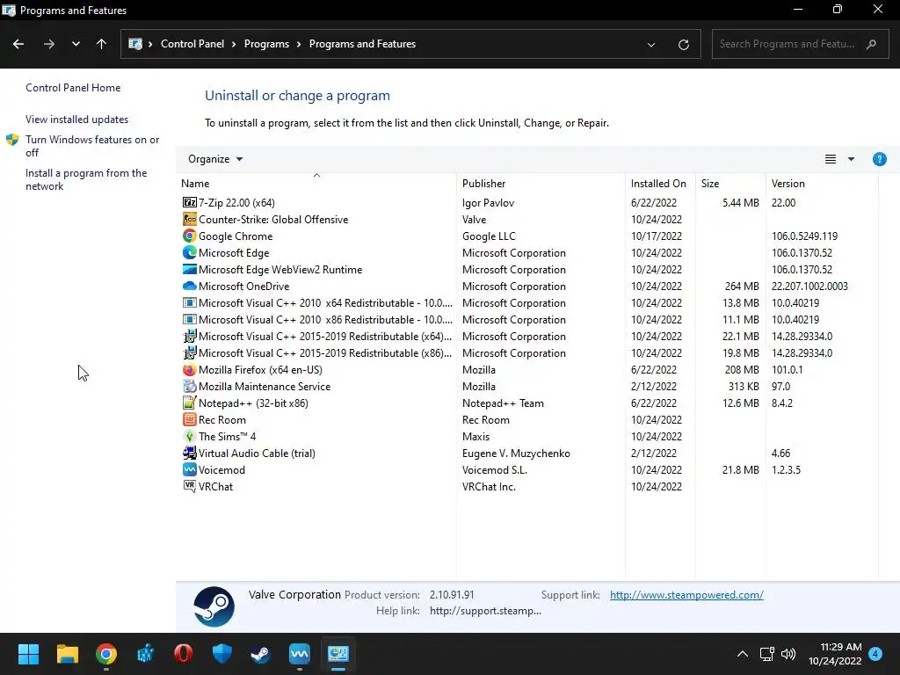This screenshot has width=900, height=675.
Task: Open the Windows Start menu
Action: click(x=28, y=654)
